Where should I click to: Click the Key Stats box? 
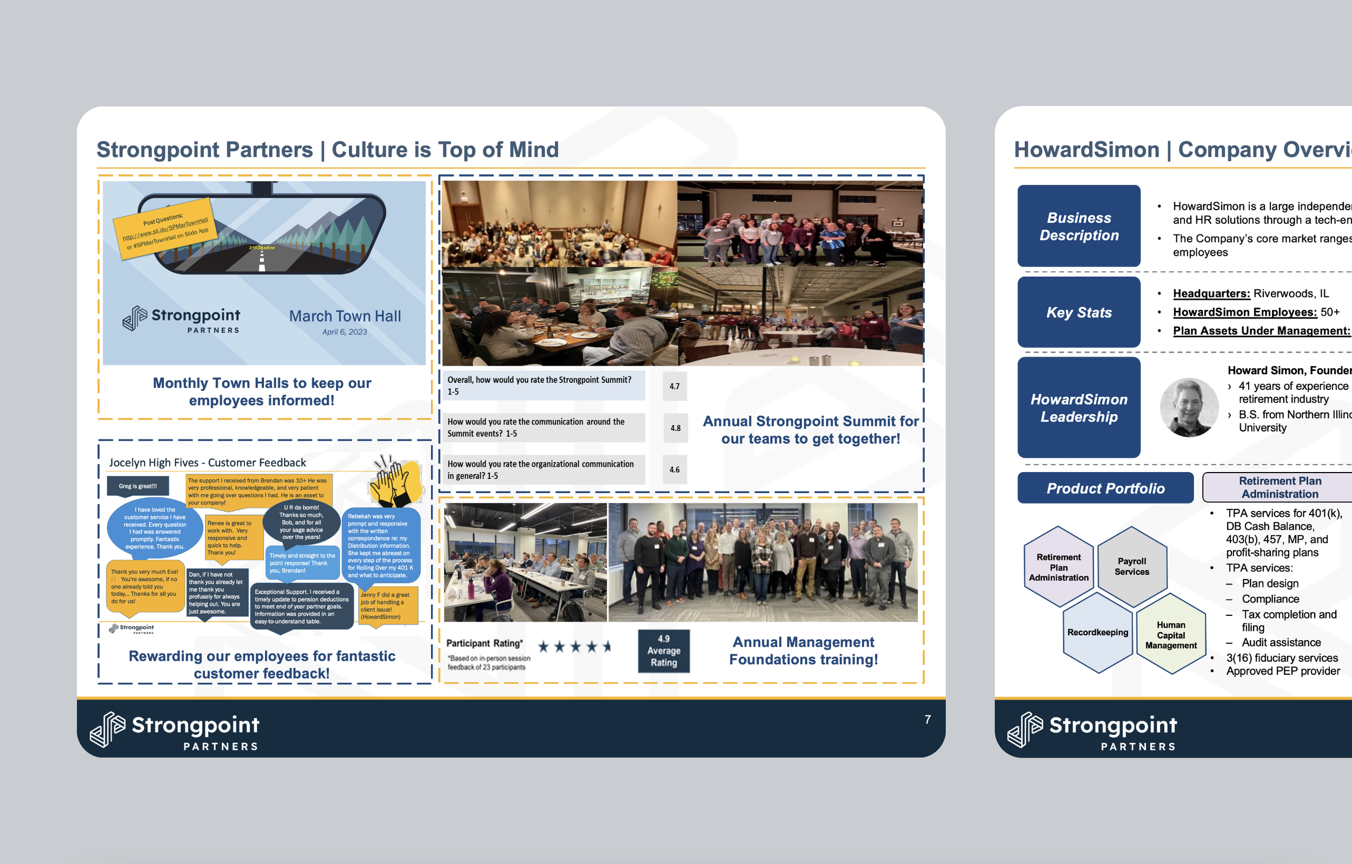click(1078, 312)
